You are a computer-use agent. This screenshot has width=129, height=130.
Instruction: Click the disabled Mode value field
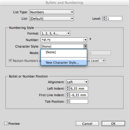click(x=100, y=53)
